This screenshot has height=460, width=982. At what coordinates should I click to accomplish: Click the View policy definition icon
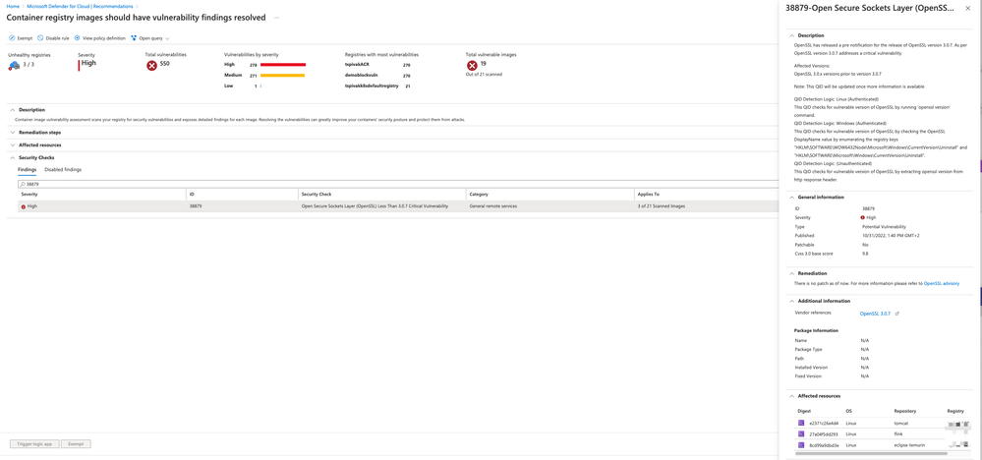(x=77, y=38)
